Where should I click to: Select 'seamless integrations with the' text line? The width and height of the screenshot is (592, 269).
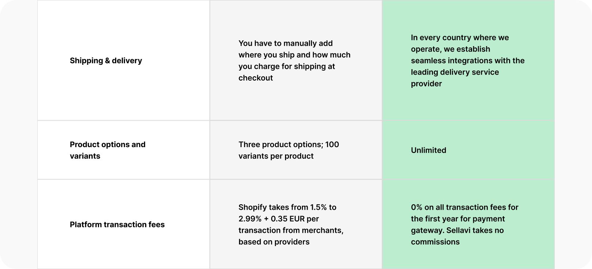(x=467, y=60)
